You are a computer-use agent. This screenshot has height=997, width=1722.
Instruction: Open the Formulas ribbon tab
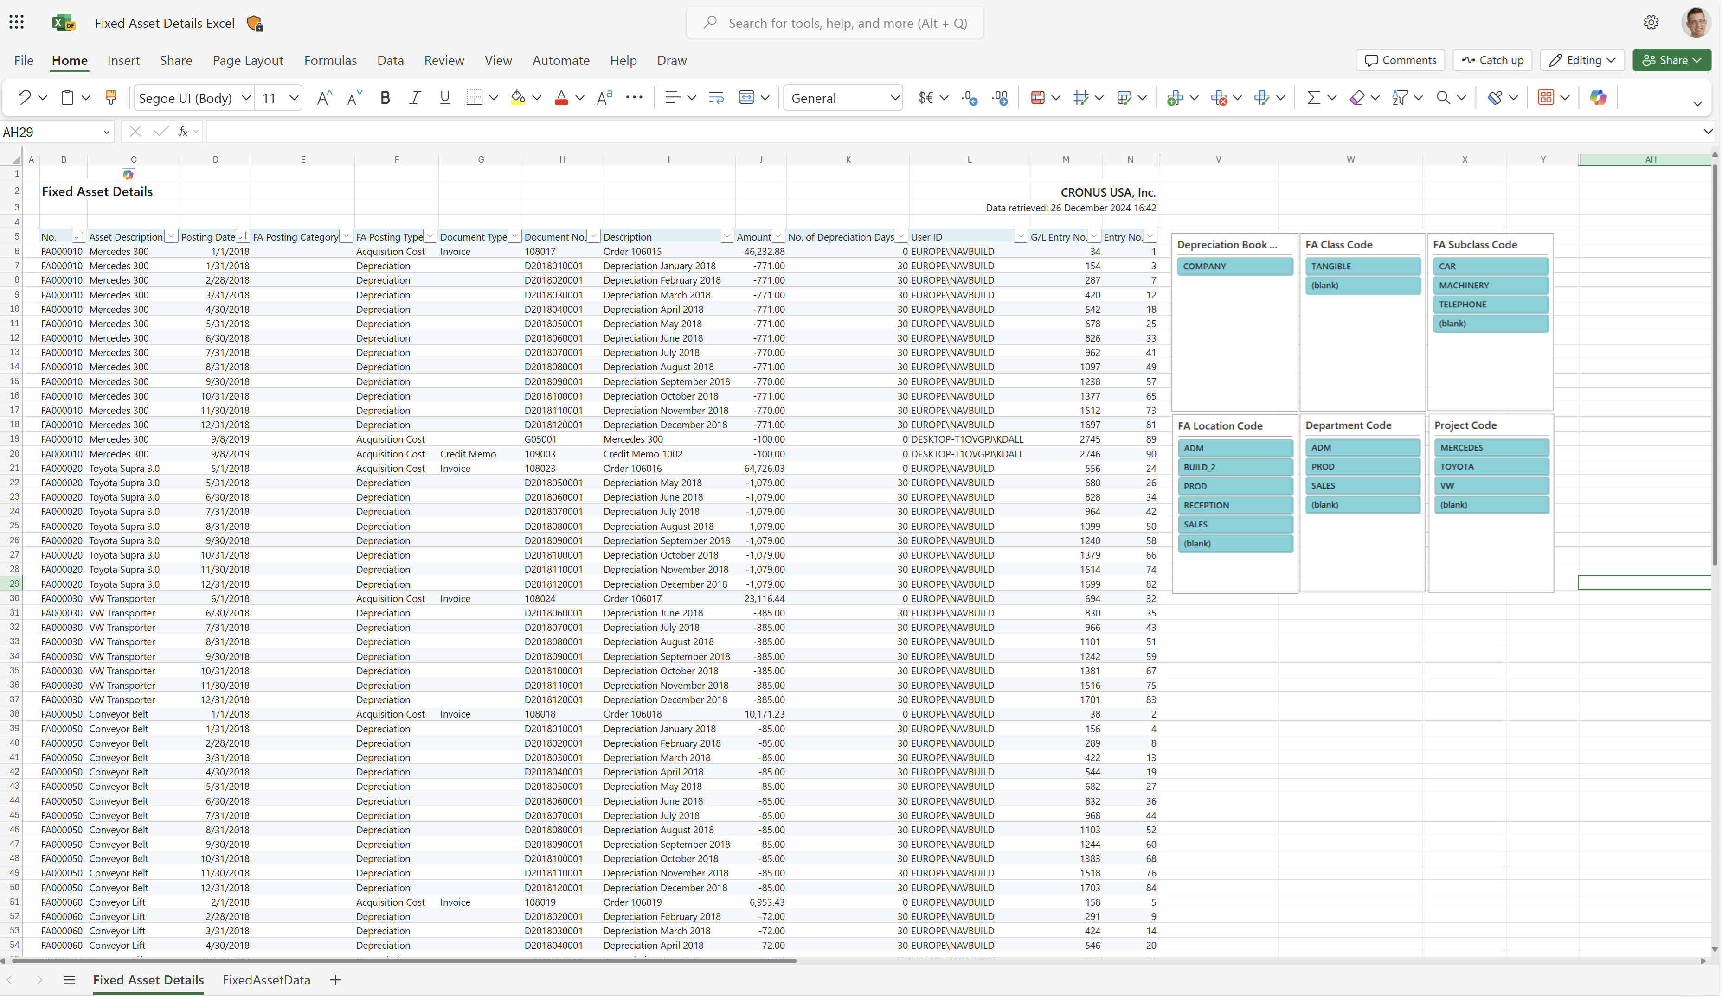[x=331, y=60]
